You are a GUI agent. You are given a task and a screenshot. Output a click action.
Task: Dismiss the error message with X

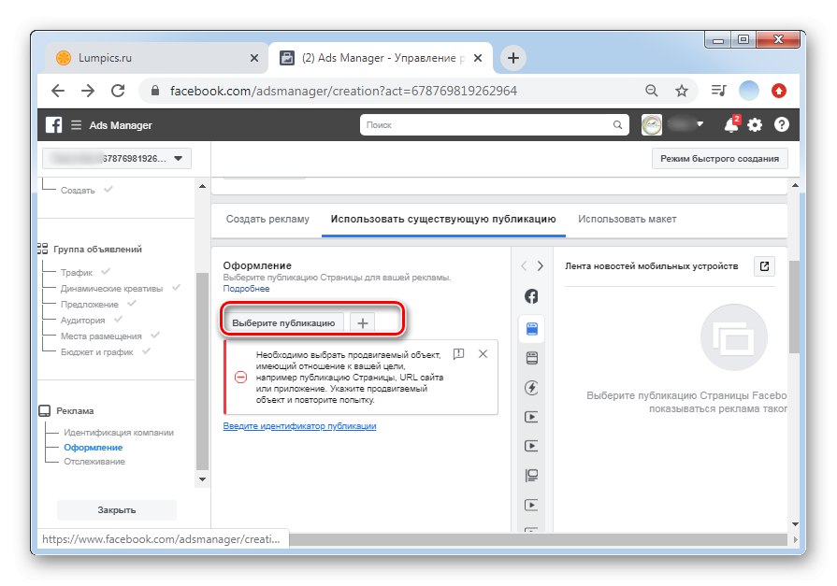[483, 354]
